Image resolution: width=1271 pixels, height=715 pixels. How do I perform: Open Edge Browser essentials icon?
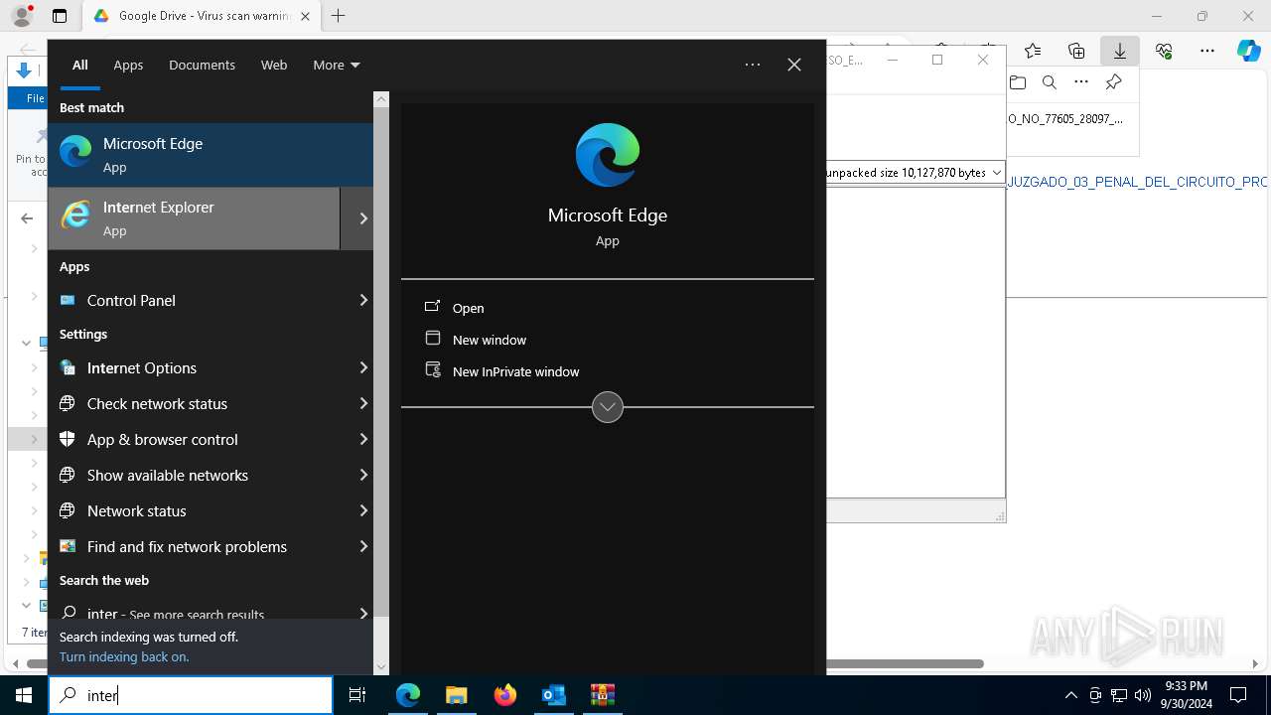pos(1164,51)
